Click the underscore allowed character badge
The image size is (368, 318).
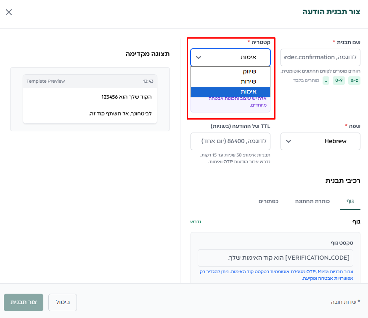(326, 81)
